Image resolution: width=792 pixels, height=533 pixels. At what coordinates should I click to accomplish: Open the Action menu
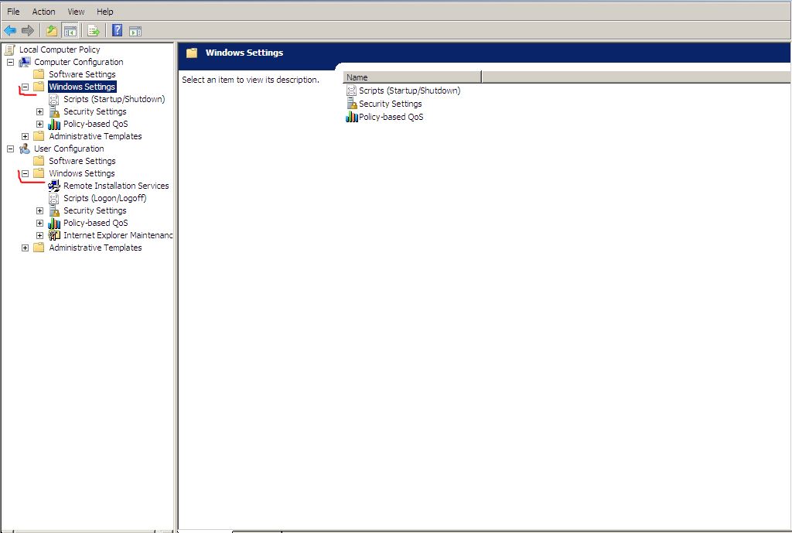(43, 12)
